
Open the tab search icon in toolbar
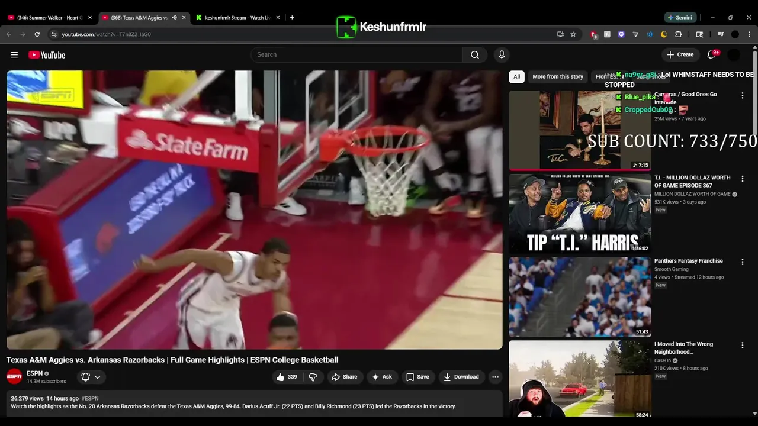pyautogui.click(x=699, y=34)
